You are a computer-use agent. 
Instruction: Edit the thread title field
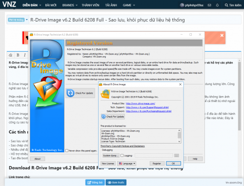[x=135, y=20]
